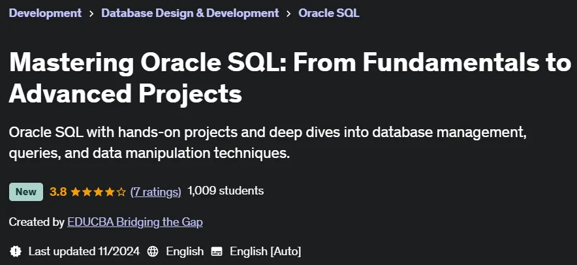Click the first orange rating star

(x=76, y=192)
